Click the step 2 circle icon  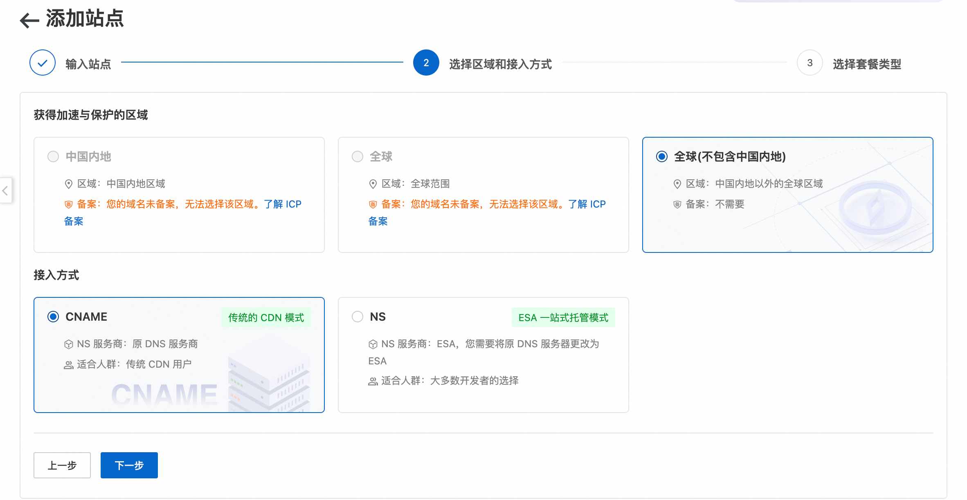pyautogui.click(x=426, y=63)
